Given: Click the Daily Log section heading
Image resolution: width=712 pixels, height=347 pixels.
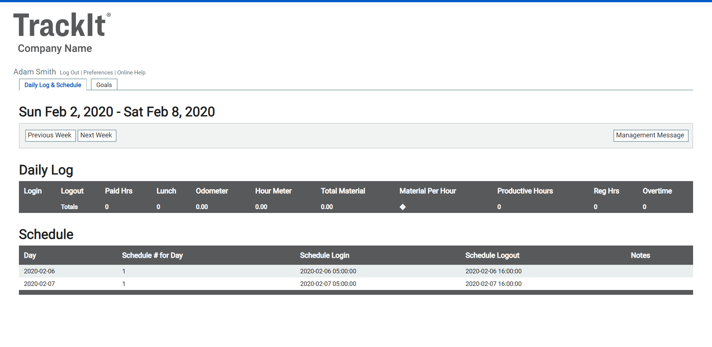Looking at the screenshot, I should (x=46, y=170).
